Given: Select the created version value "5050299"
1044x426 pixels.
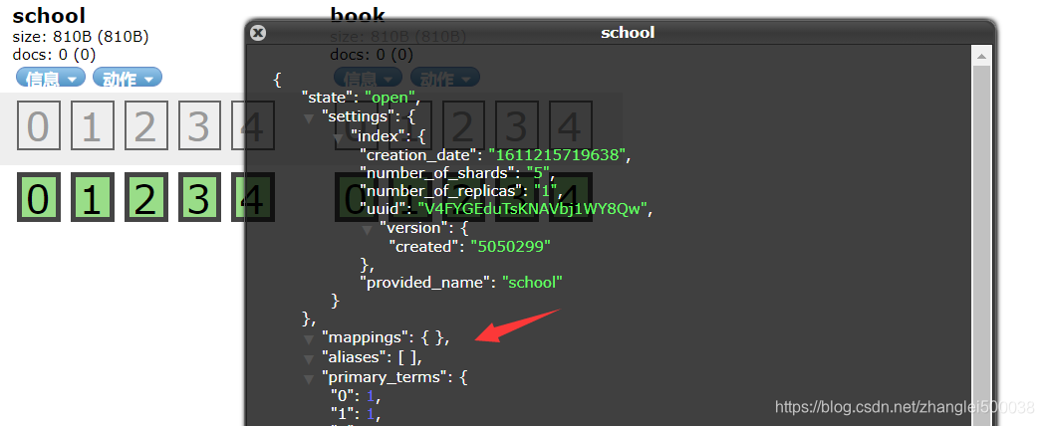Looking at the screenshot, I should (x=511, y=246).
